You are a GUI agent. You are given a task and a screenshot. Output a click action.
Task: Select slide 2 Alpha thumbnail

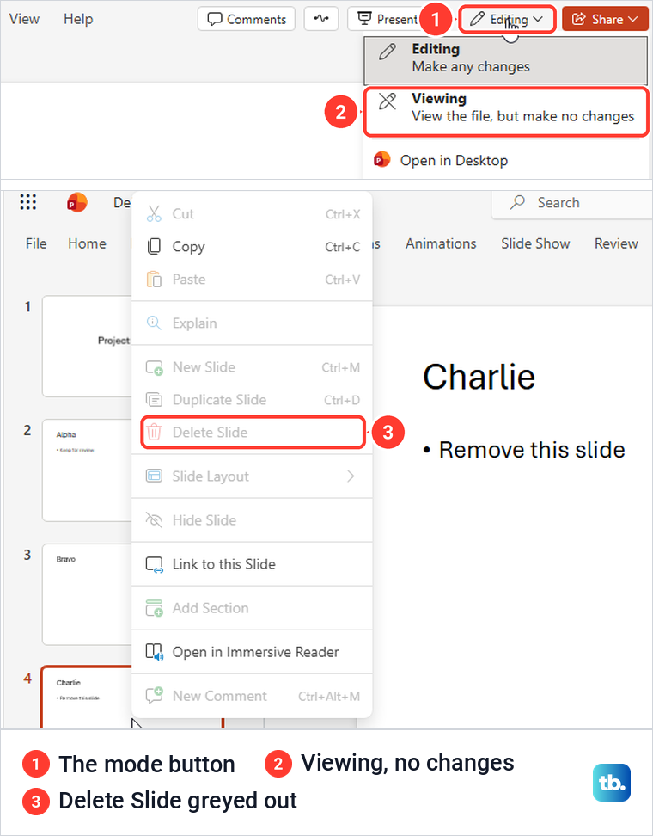tap(87, 470)
